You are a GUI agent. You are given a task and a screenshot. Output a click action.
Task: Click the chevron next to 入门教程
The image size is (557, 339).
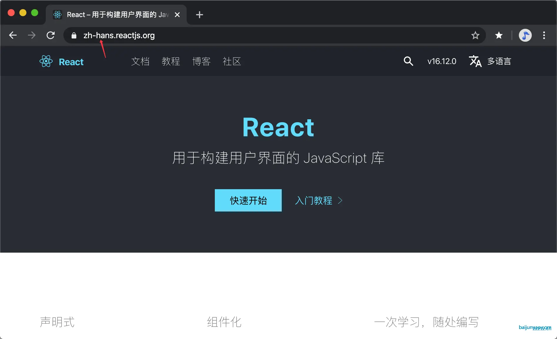pyautogui.click(x=340, y=201)
